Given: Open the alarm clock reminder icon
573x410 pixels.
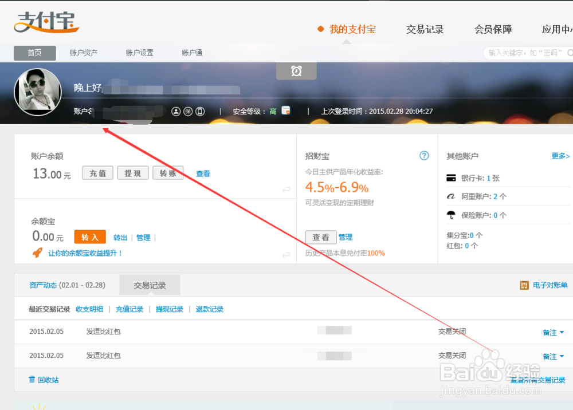Looking at the screenshot, I should [296, 71].
